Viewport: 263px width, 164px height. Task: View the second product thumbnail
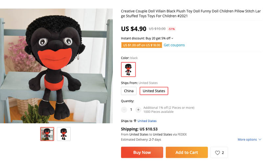(x=64, y=134)
